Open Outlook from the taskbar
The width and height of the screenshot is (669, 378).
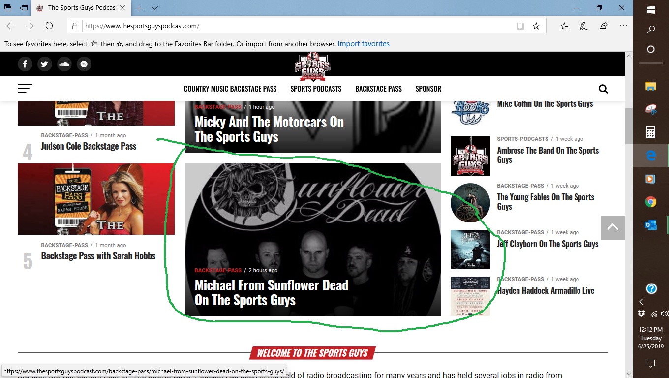[651, 225]
